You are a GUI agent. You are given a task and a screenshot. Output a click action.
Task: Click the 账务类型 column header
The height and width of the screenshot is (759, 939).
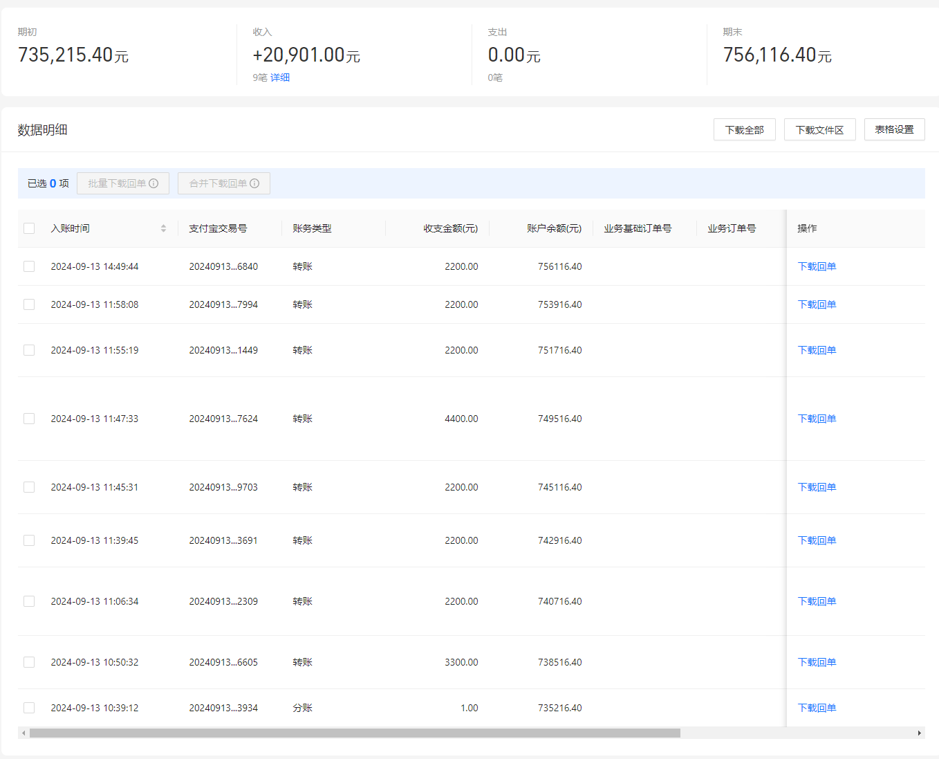pyautogui.click(x=312, y=228)
